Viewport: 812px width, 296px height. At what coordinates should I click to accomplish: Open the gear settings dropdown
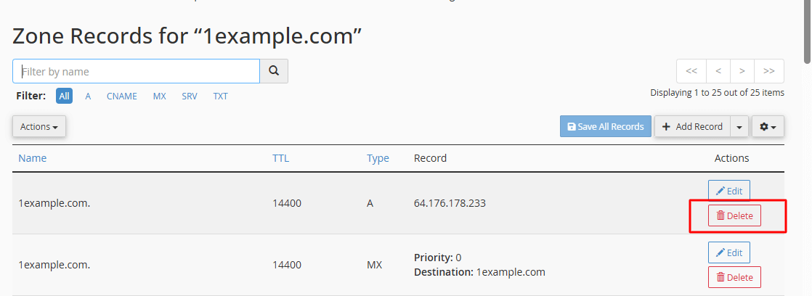coord(768,126)
